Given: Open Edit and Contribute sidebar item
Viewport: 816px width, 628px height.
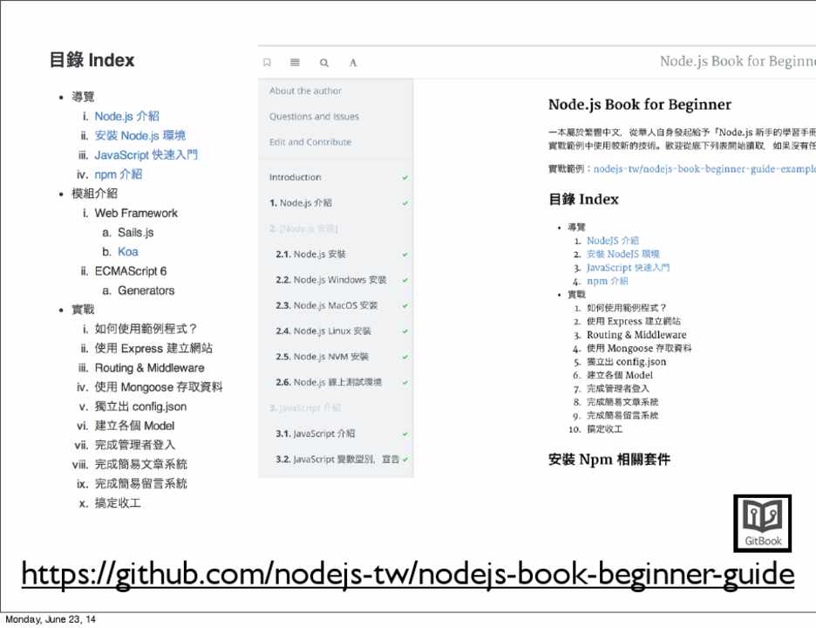Looking at the screenshot, I should pyautogui.click(x=310, y=142).
